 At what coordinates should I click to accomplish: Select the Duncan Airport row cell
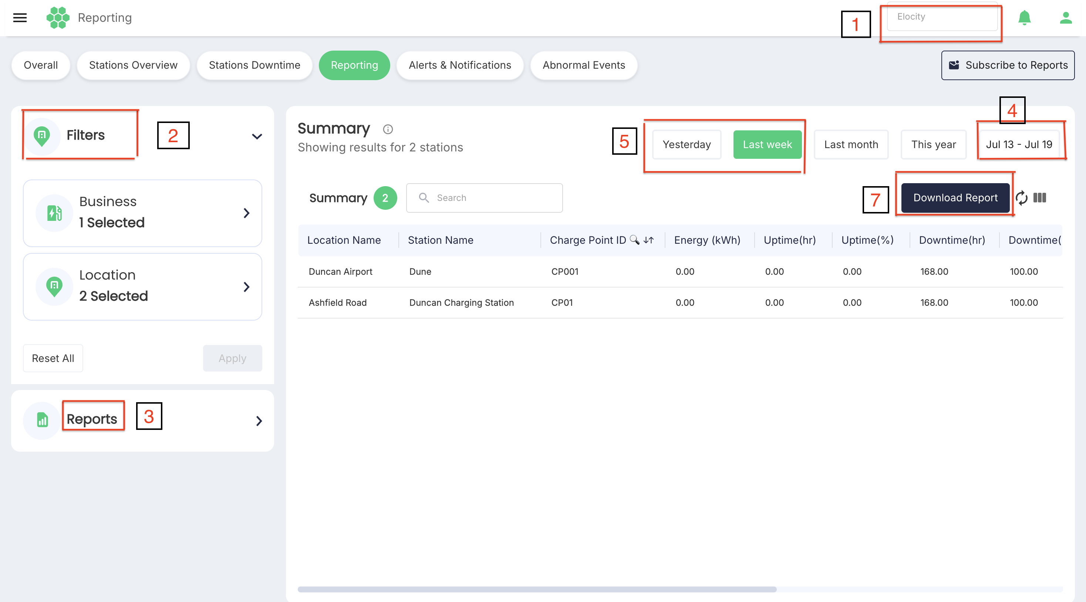(340, 271)
